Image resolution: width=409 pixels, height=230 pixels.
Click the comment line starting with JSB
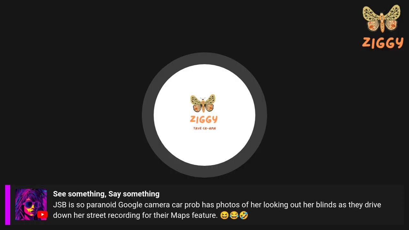217,205
